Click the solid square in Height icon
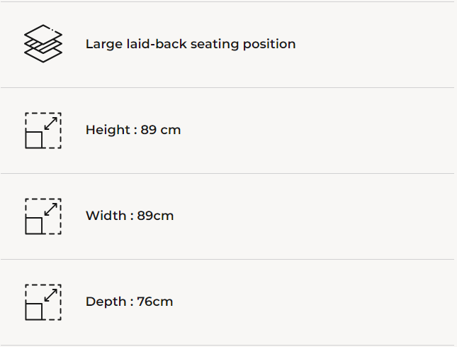457x347 pixels. point(34,140)
